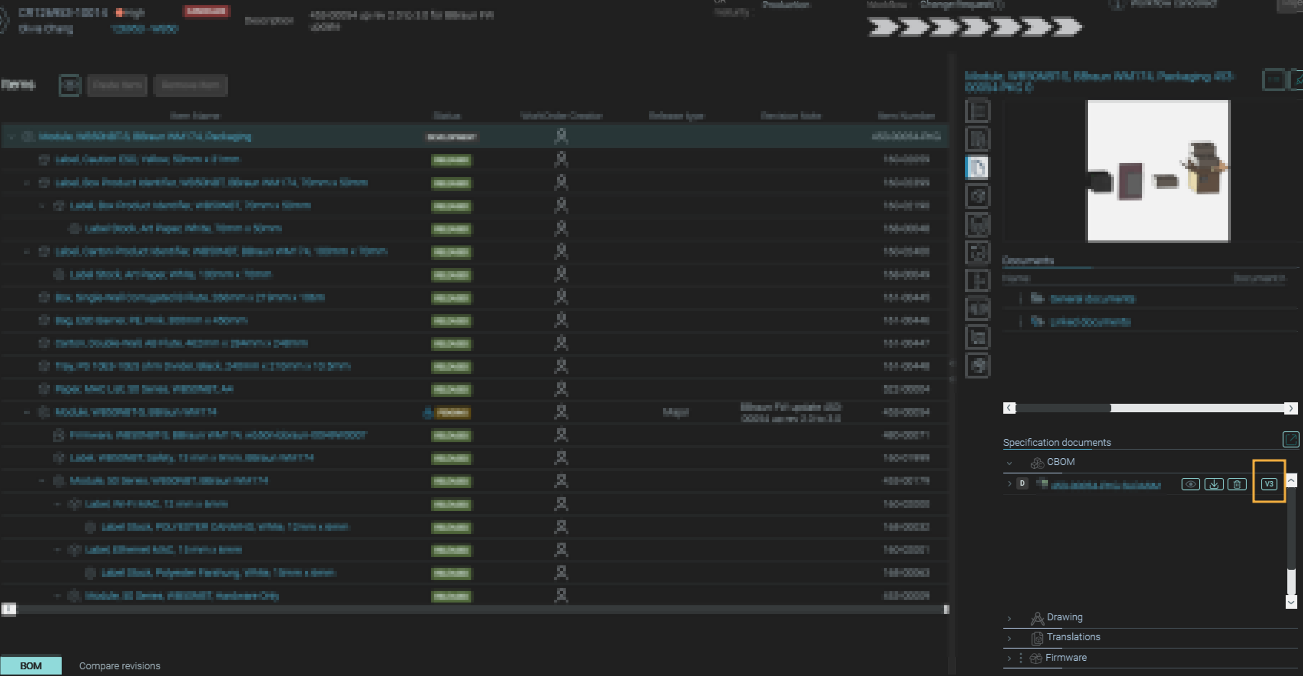
Task: Preview the CBOM document with eye icon
Action: point(1190,484)
